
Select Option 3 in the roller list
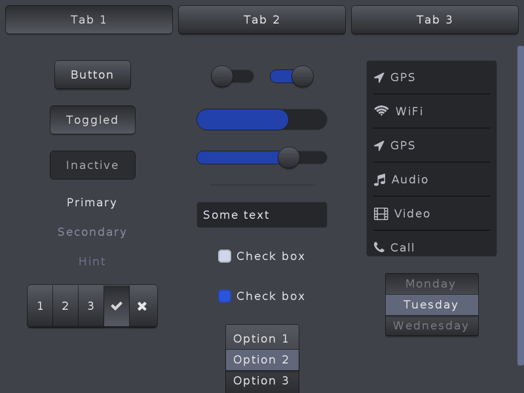pyautogui.click(x=262, y=381)
